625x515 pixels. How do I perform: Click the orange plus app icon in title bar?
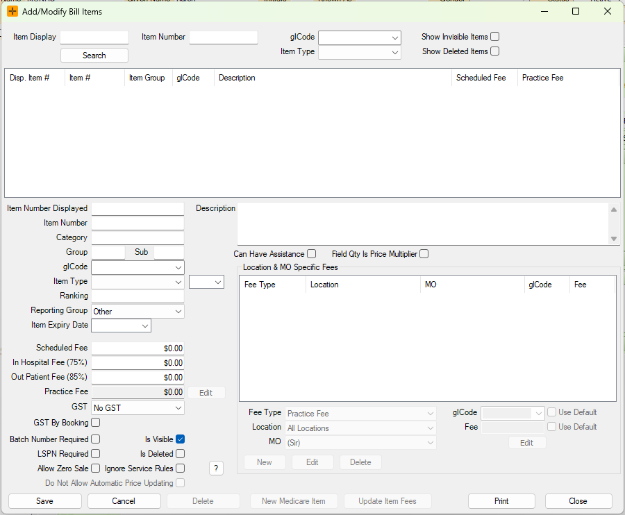(12, 11)
